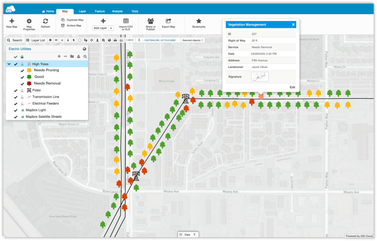Open the print tool on the map toolbar
Screen dimensions: 377x241
click(115, 40)
